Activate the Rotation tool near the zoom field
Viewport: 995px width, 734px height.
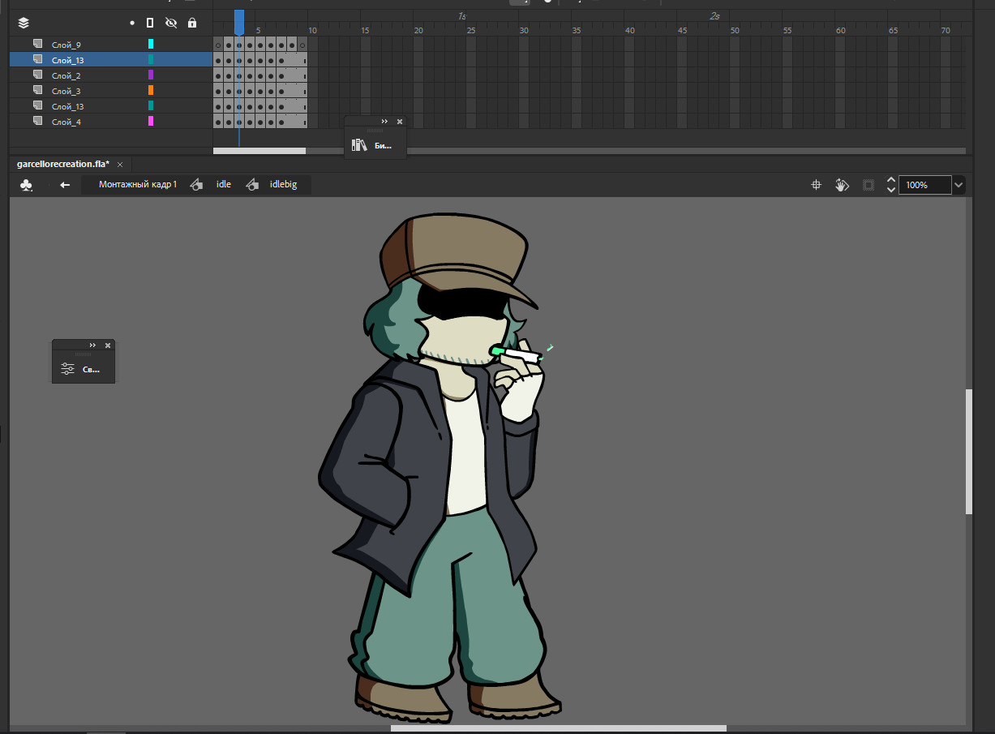coord(842,184)
